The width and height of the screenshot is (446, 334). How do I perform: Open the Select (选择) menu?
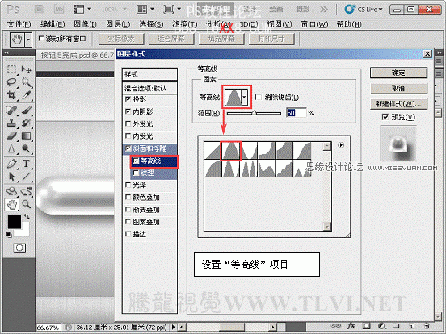click(151, 24)
